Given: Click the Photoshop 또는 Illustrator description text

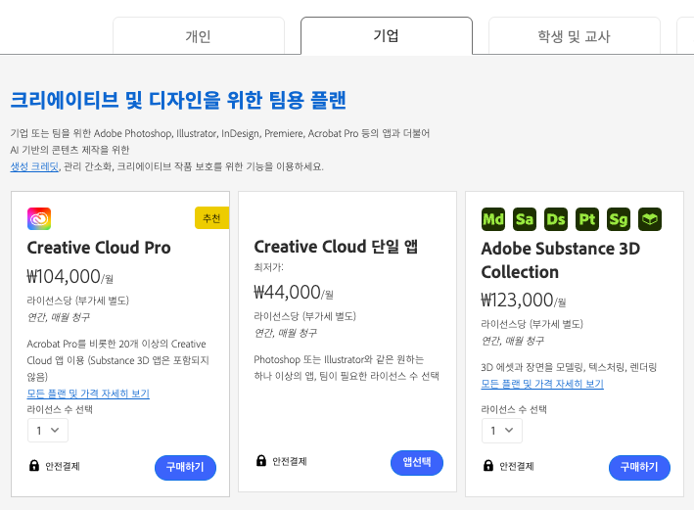Looking at the screenshot, I should pos(347,367).
